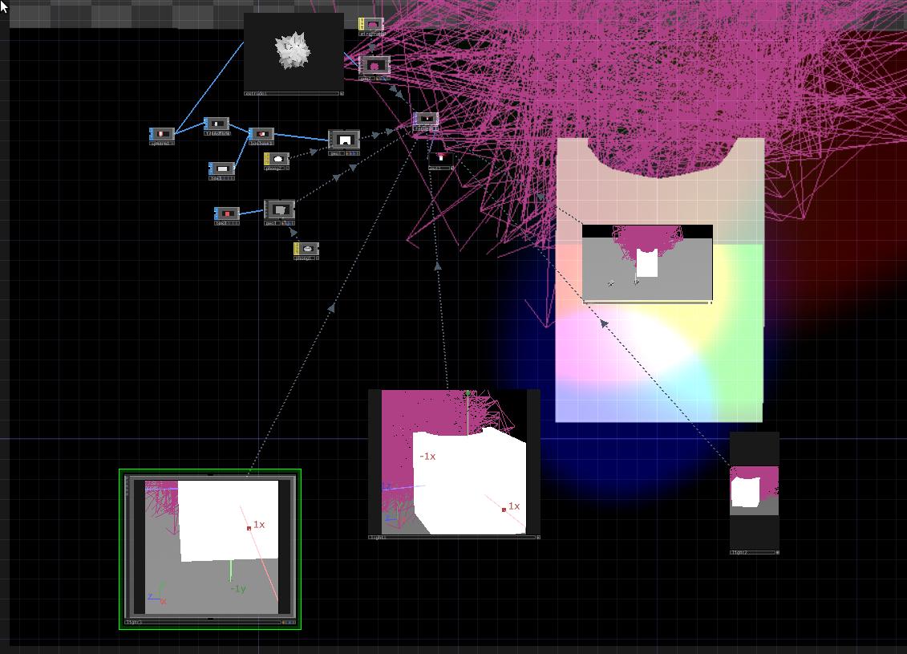Click the XYZ axis gizmo in the green-outlined viewer
The height and width of the screenshot is (654, 907).
click(156, 595)
